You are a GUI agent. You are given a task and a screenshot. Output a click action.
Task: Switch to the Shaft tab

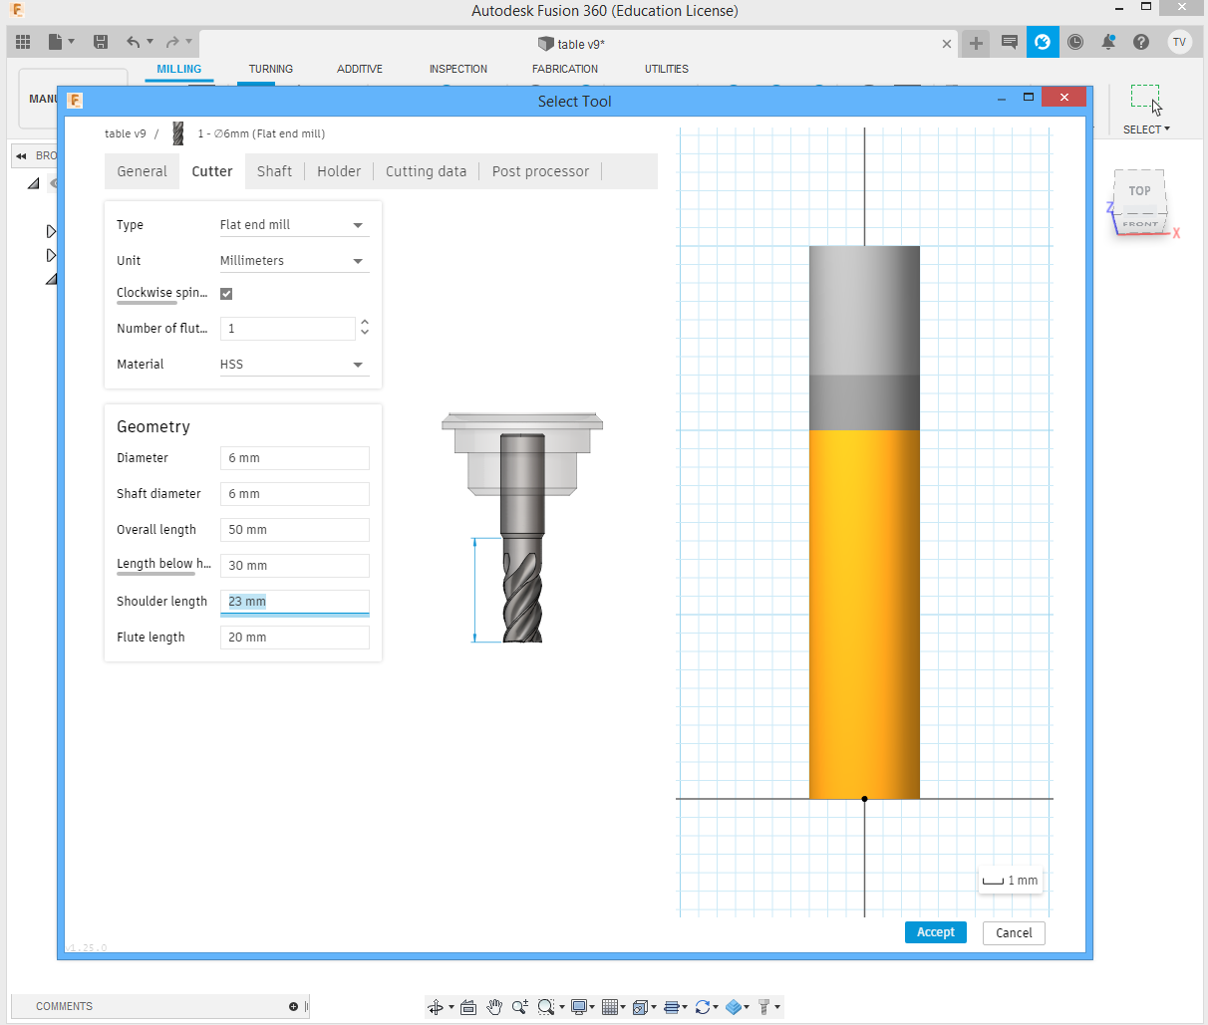click(x=274, y=171)
